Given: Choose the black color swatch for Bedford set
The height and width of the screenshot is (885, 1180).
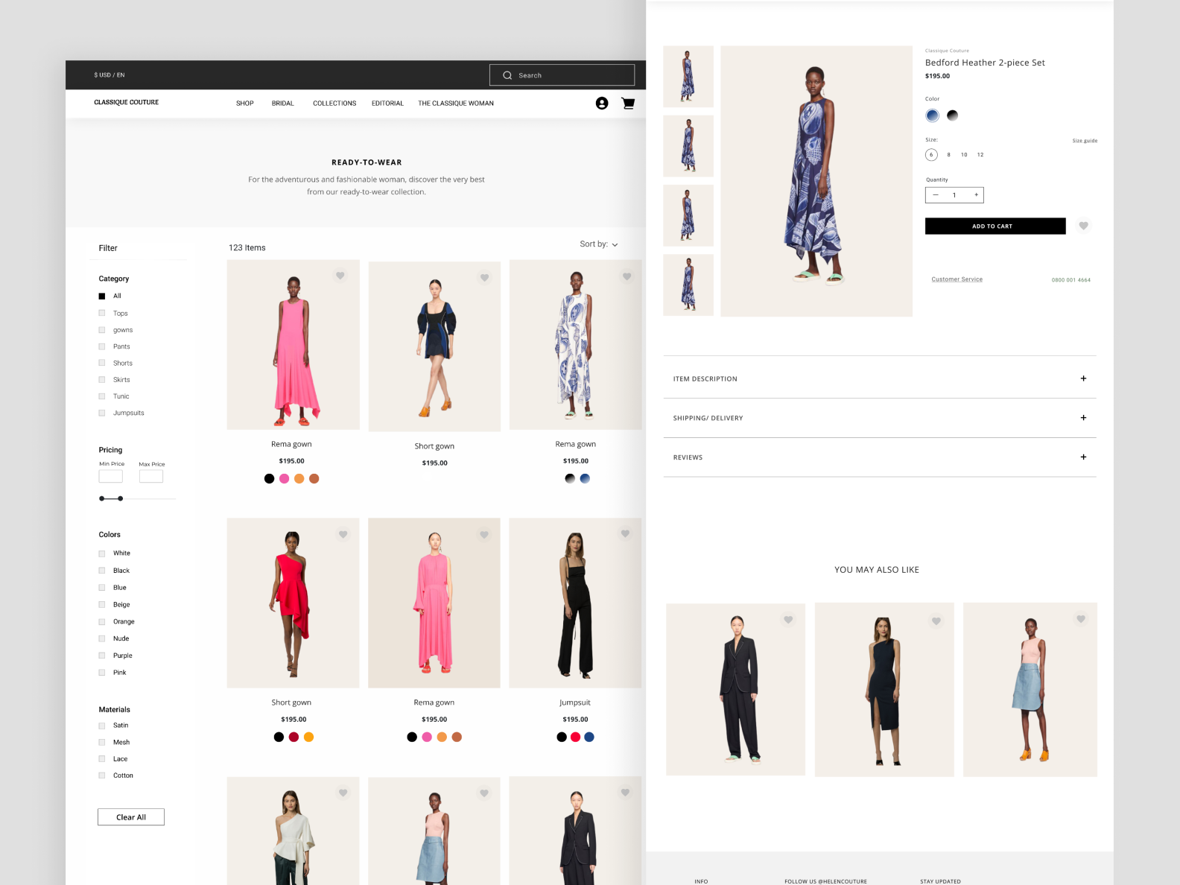Looking at the screenshot, I should [x=952, y=115].
